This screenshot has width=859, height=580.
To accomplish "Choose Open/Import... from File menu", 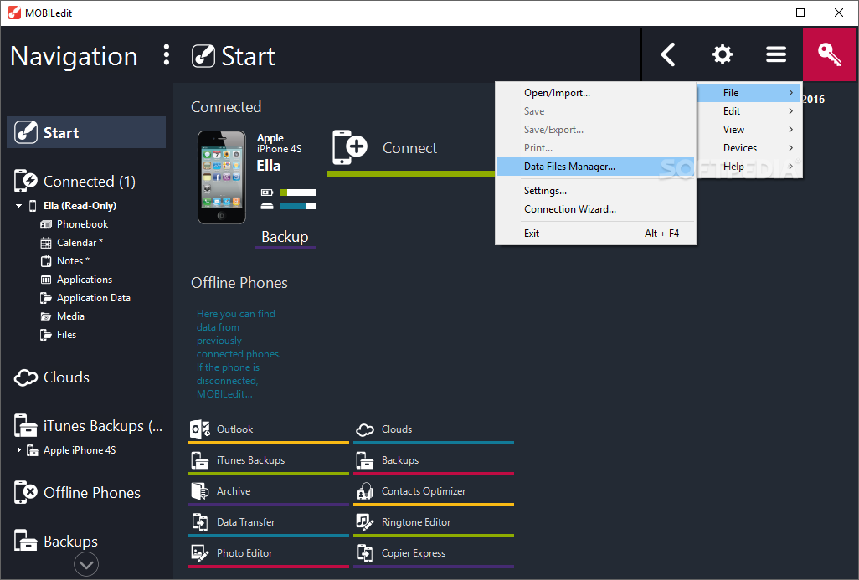I will (x=595, y=93).
